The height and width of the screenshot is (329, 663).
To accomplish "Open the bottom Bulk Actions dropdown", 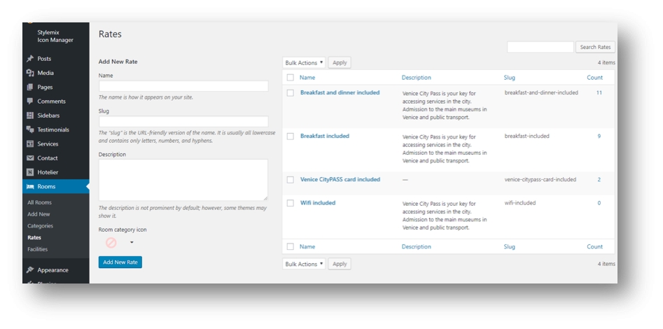I will pyautogui.click(x=305, y=264).
